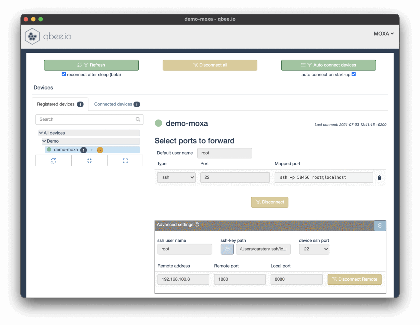Image resolution: width=420 pixels, height=325 pixels.
Task: Copy the ssh command to clipboard
Action: pos(379,178)
